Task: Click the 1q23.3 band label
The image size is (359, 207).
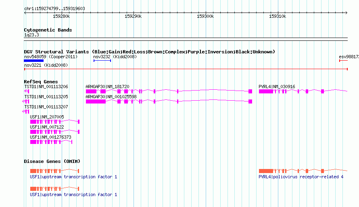Action: [31, 35]
